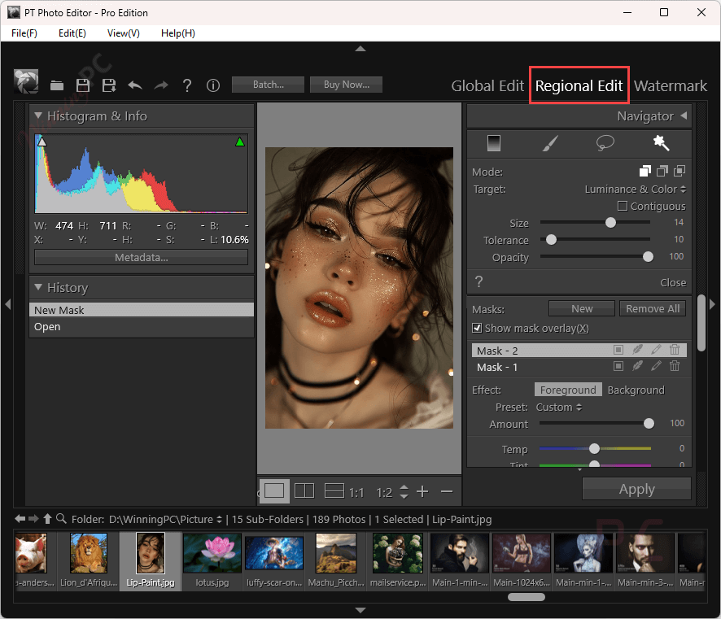Collapse the Histogram & Info panel
721x619 pixels.
(38, 116)
